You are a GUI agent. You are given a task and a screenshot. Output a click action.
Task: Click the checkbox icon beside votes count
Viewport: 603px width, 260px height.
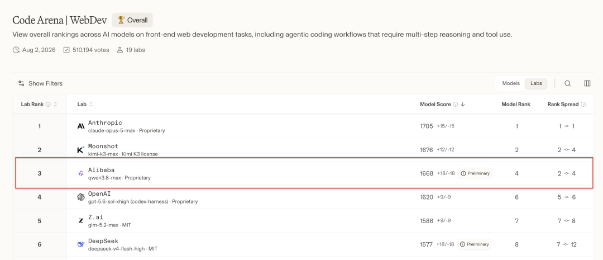66,50
